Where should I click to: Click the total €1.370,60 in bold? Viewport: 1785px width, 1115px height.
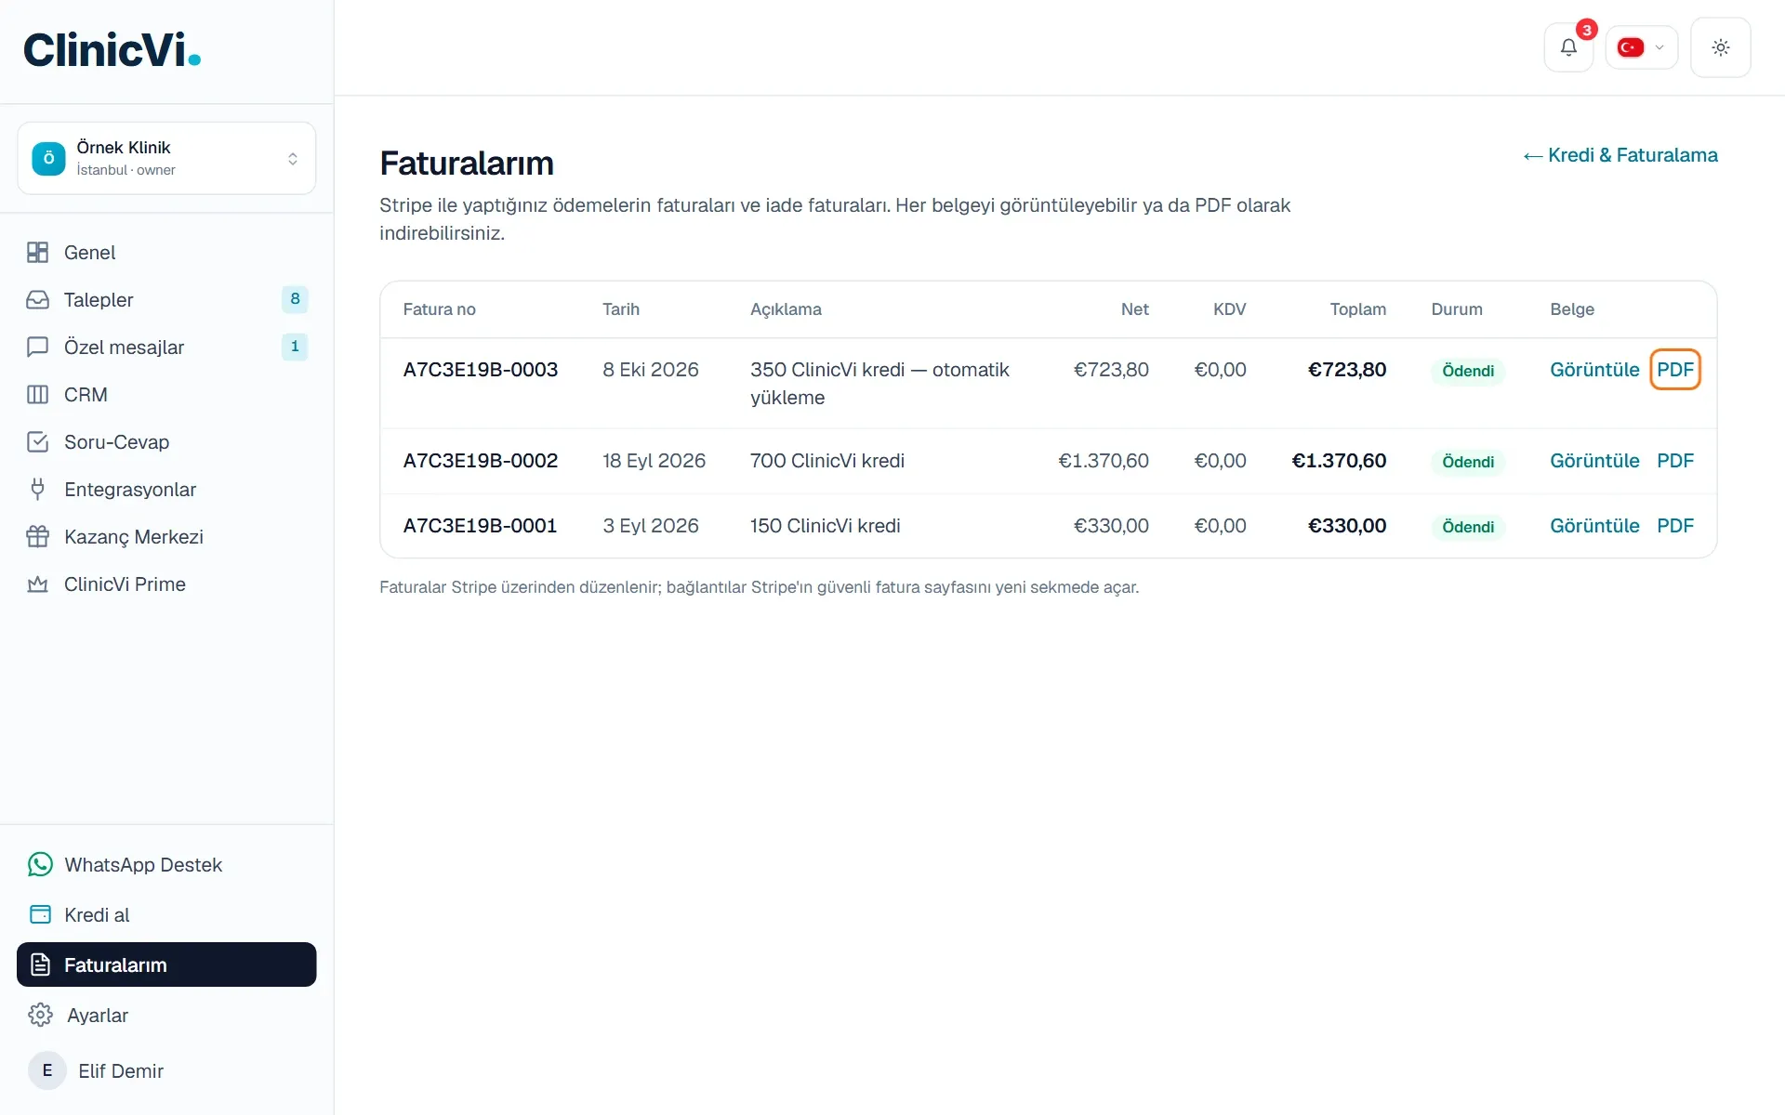coord(1339,461)
